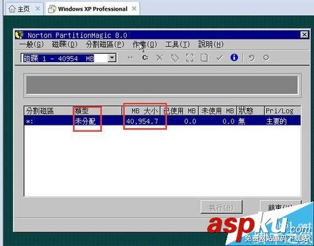Click the Norton PartitionMagic title bar icon
The height and width of the screenshot is (246, 314).
click(x=19, y=35)
